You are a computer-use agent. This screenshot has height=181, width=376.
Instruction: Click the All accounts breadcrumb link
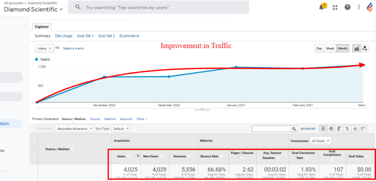pyautogui.click(x=14, y=3)
